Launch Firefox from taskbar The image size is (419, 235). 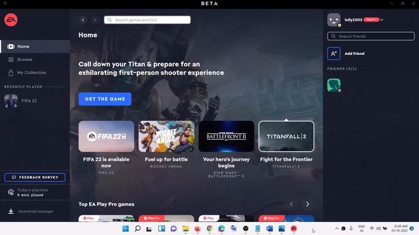point(198,228)
